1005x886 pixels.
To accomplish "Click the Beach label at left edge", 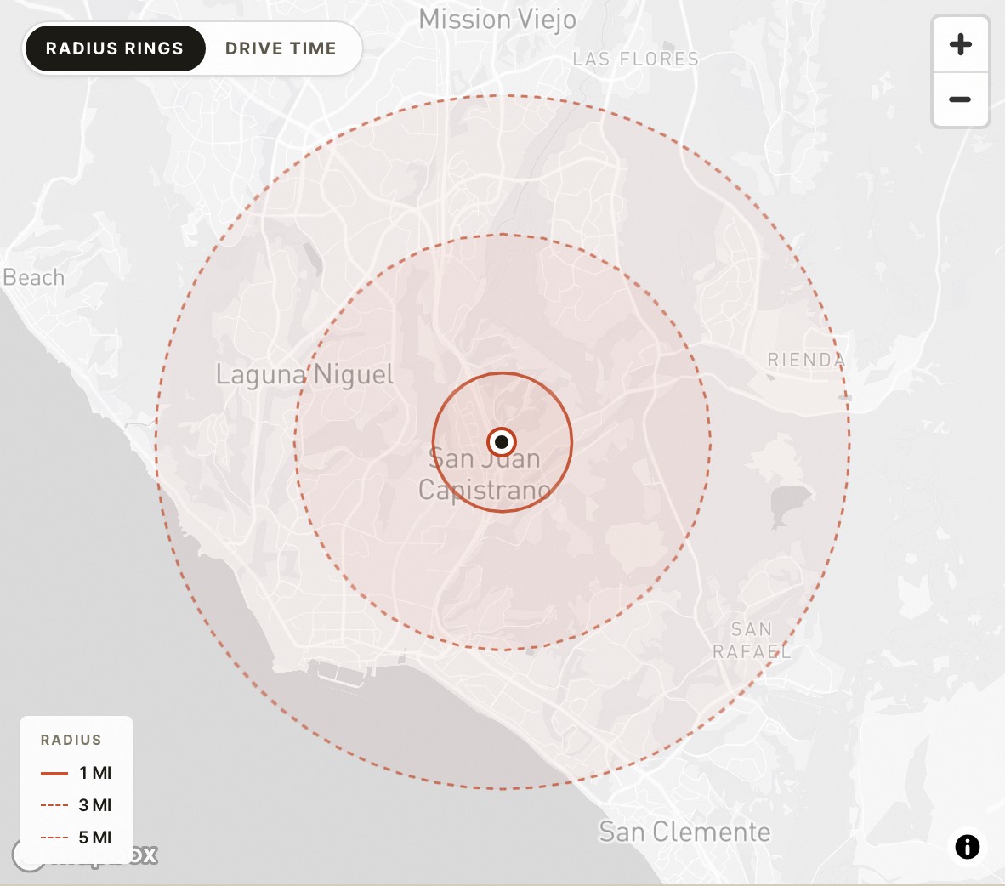I will tap(33, 277).
